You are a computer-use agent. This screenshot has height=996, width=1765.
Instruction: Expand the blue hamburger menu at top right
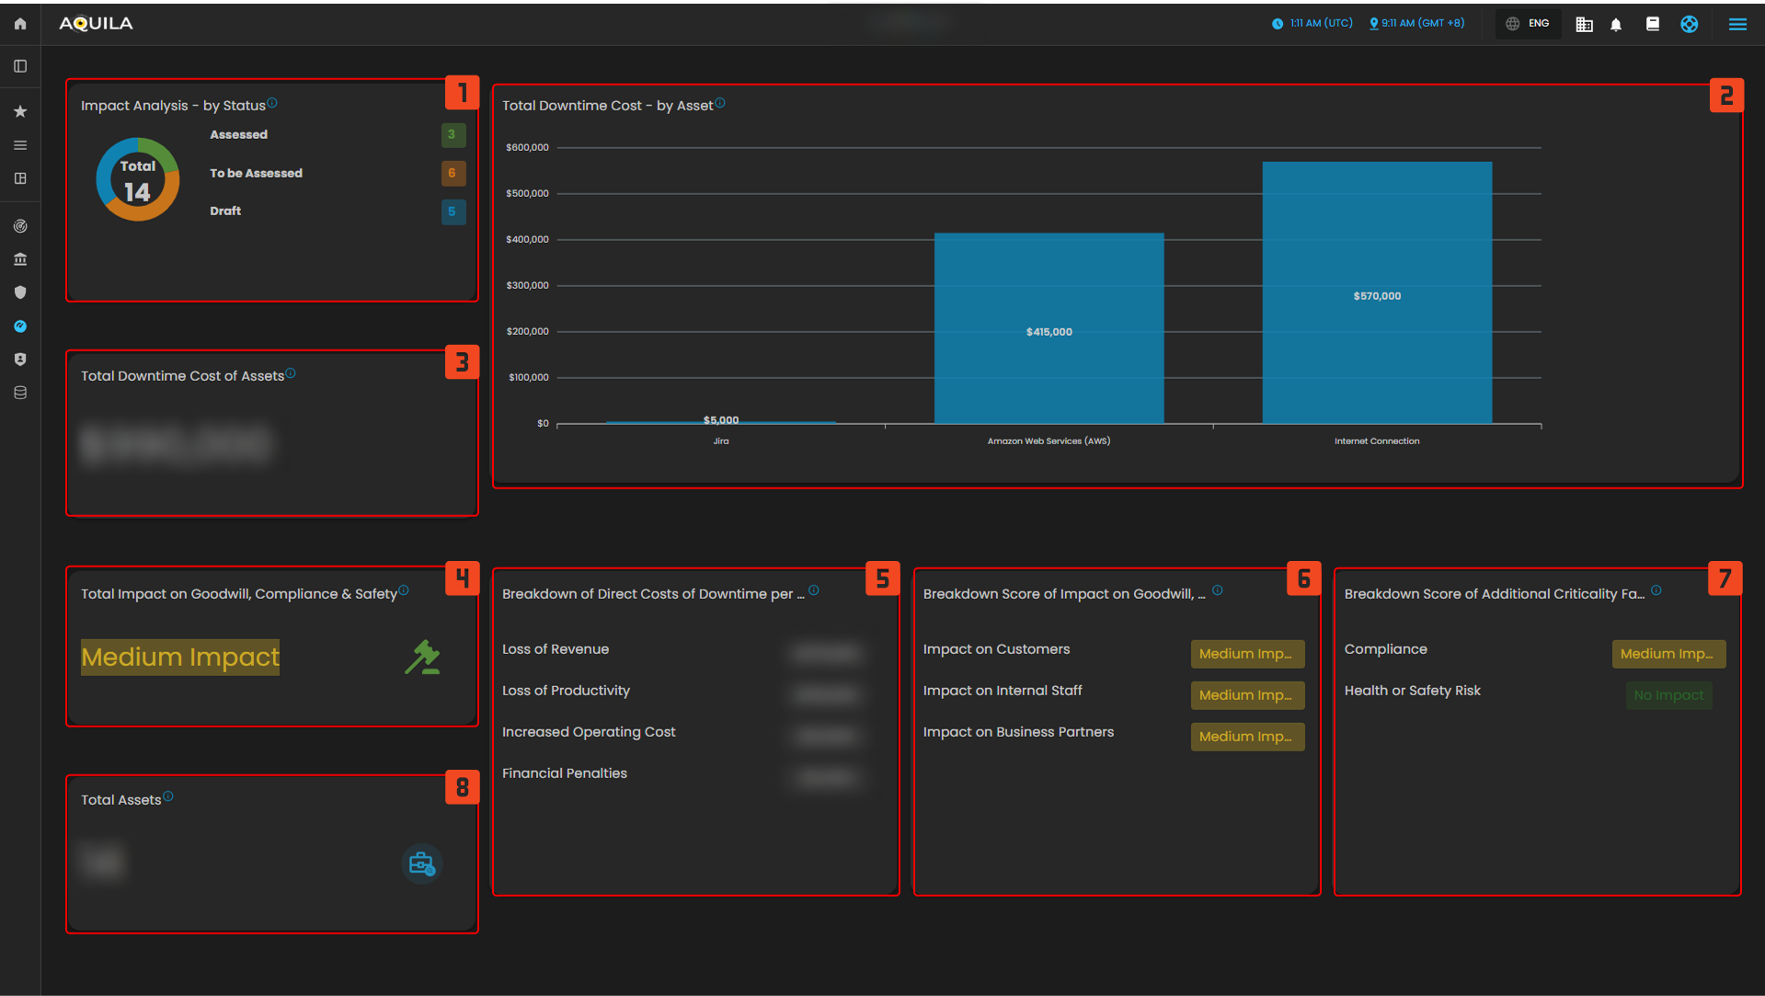1737,25
